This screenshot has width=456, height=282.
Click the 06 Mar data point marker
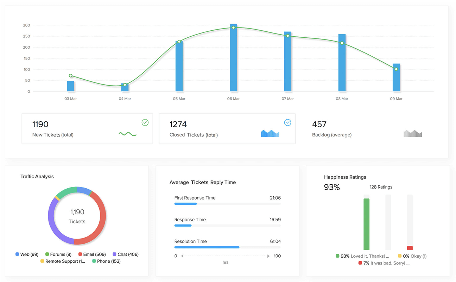[x=233, y=27]
